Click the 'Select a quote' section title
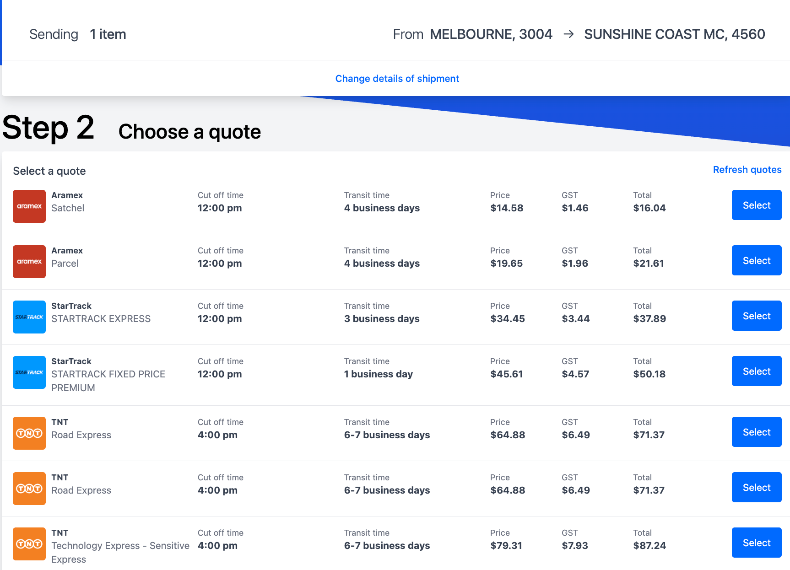 click(49, 171)
